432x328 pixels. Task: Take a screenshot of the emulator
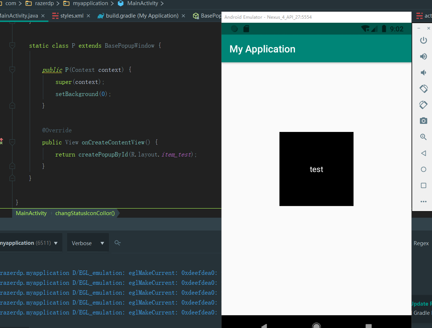pyautogui.click(x=423, y=121)
